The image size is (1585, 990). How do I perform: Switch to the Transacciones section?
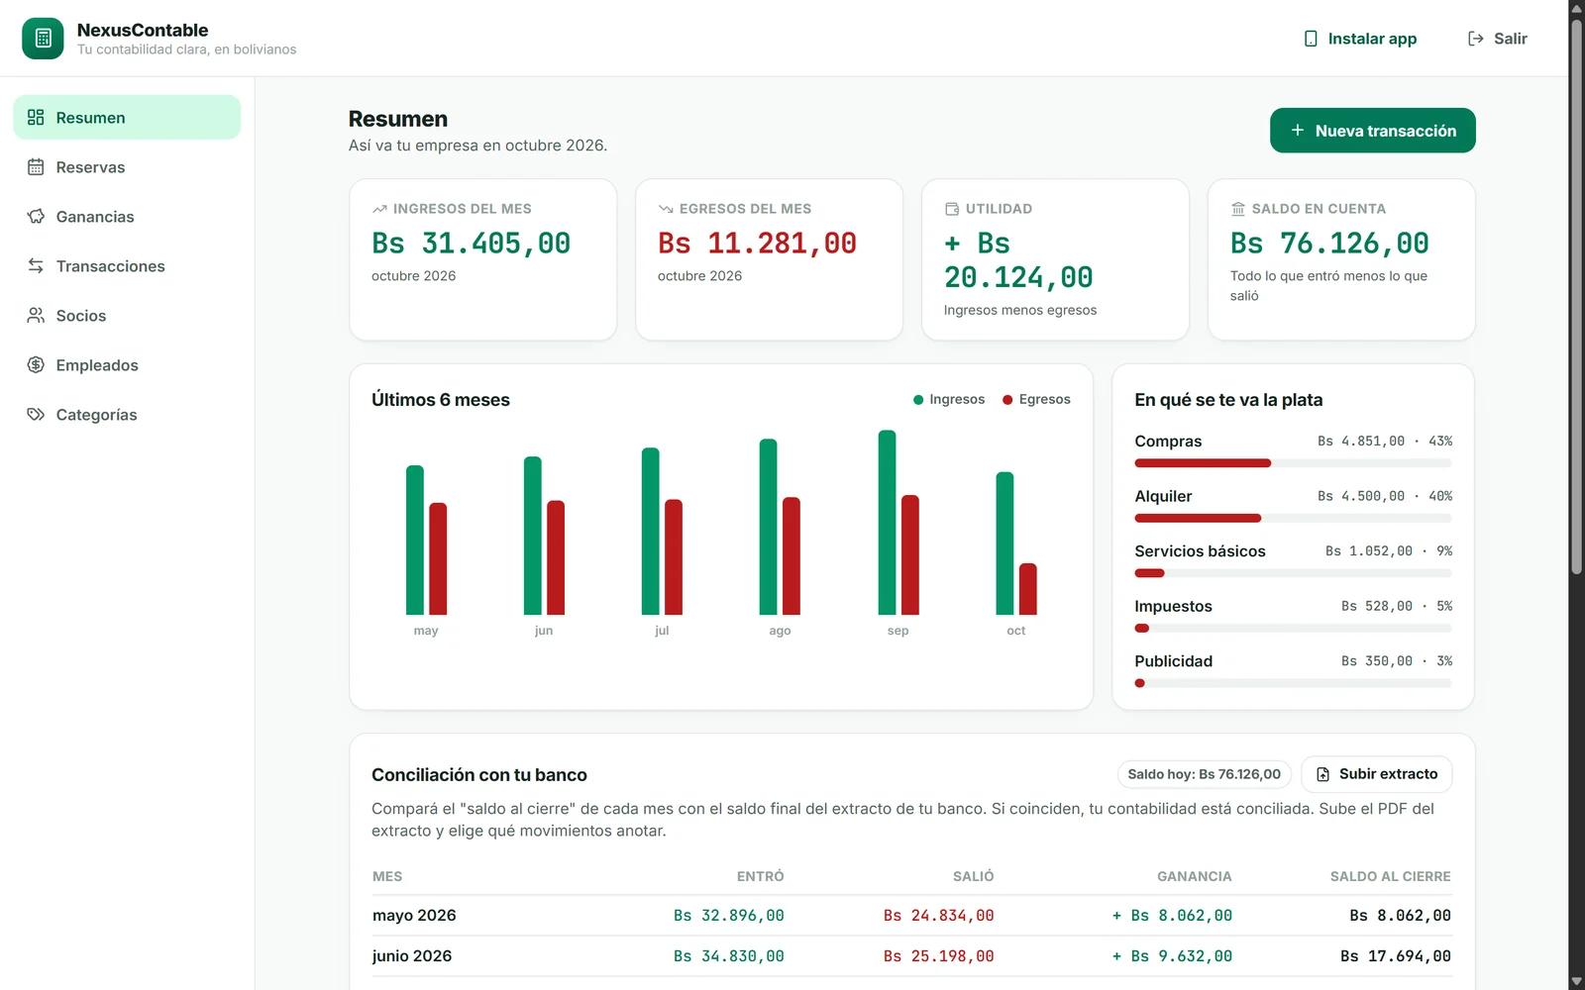pyautogui.click(x=127, y=265)
